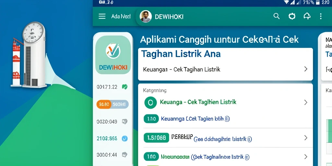Image resolution: width=332 pixels, height=166 pixels.
Task: Open blue Keuanga Cek Tagien link
Action: pos(195,119)
